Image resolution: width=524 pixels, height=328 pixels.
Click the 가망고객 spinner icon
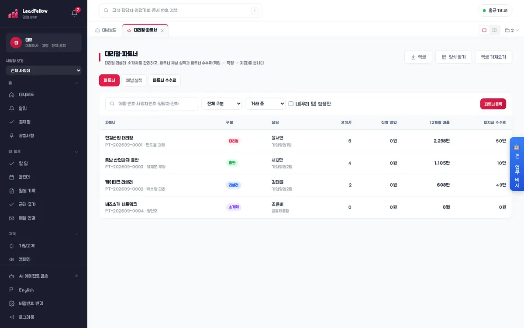click(12, 246)
